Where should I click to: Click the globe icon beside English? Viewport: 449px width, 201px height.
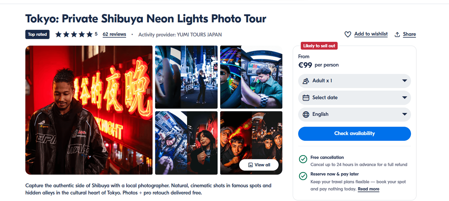pyautogui.click(x=306, y=115)
